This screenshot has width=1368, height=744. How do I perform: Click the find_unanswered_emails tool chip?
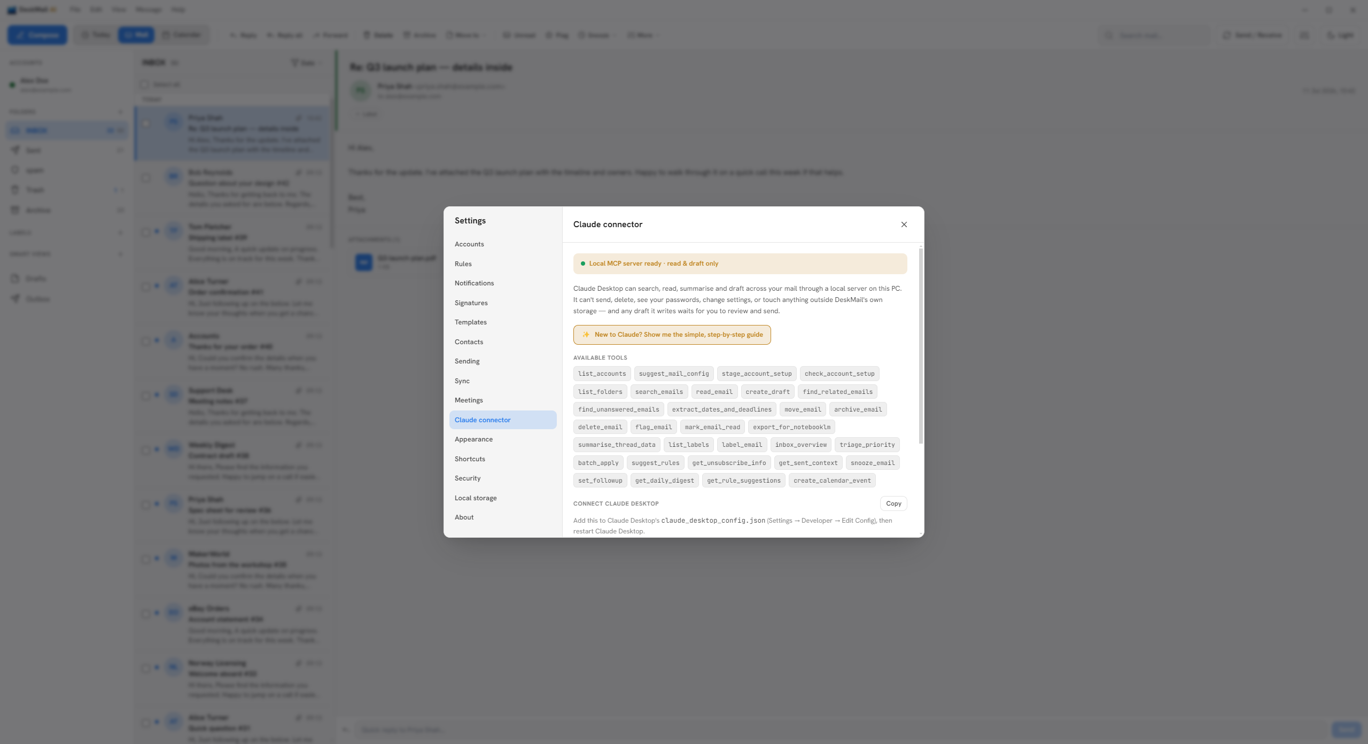(x=618, y=409)
